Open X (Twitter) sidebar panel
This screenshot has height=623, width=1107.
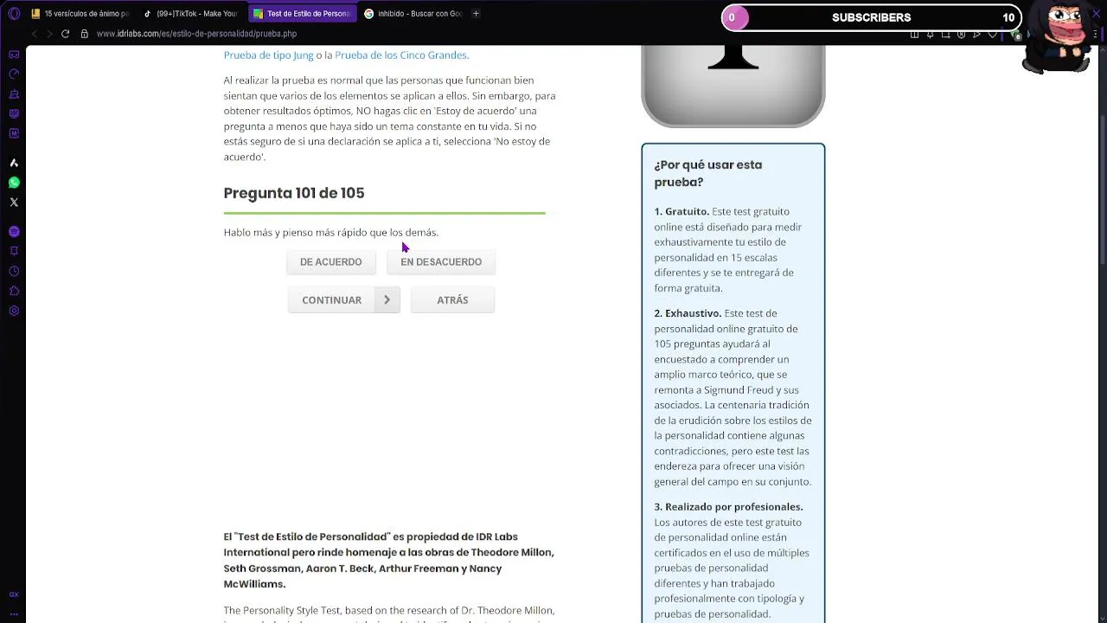pyautogui.click(x=14, y=202)
